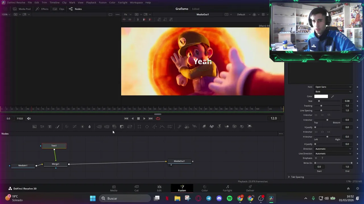Click the audio speaker mute icon
Image resolution: width=364 pixels, height=204 pixels.
tap(29, 118)
